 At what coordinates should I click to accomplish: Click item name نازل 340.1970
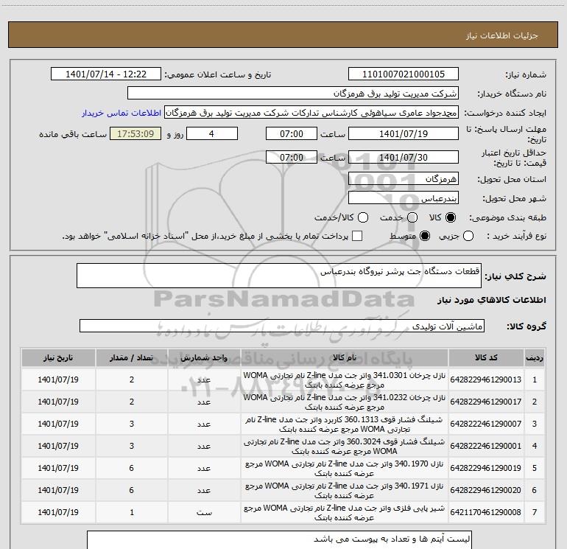coord(345,468)
